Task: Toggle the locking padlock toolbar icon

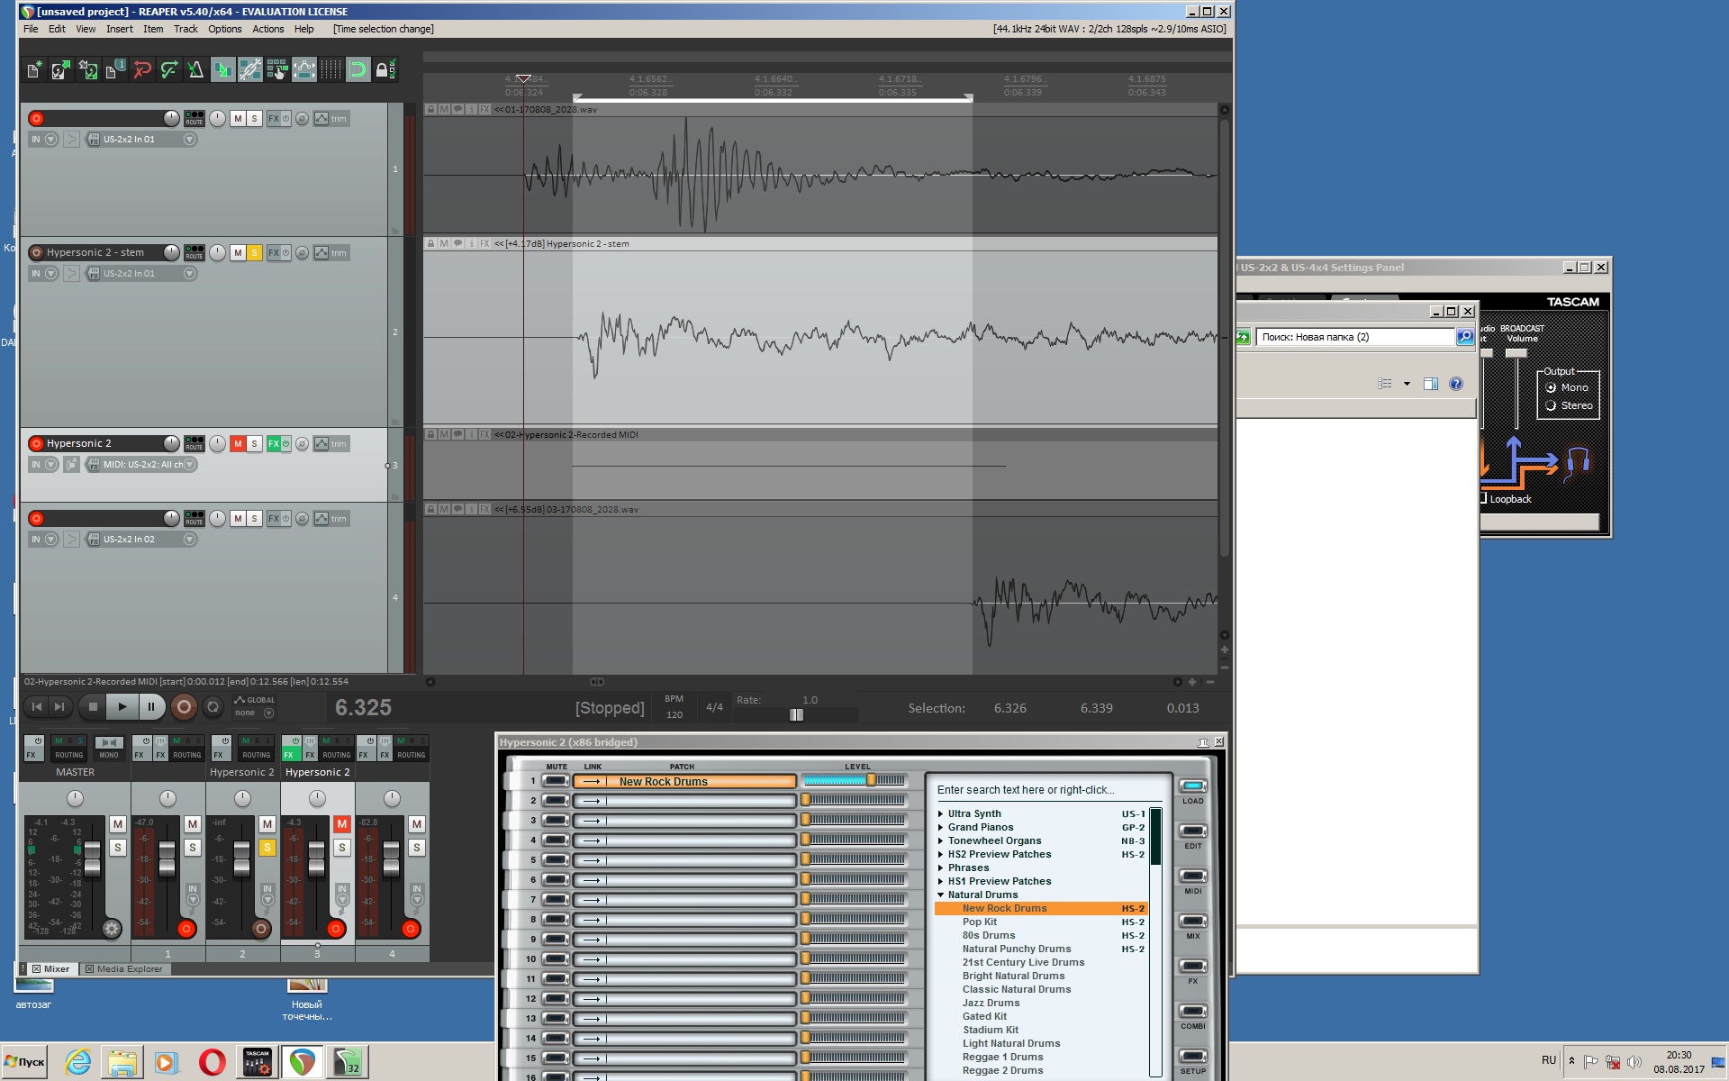Action: (385, 70)
